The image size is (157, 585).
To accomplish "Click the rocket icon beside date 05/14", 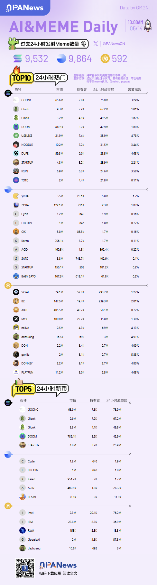I will click(148, 26).
